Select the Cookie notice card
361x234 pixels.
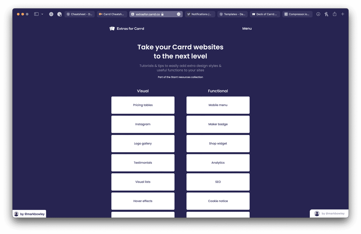point(218,201)
